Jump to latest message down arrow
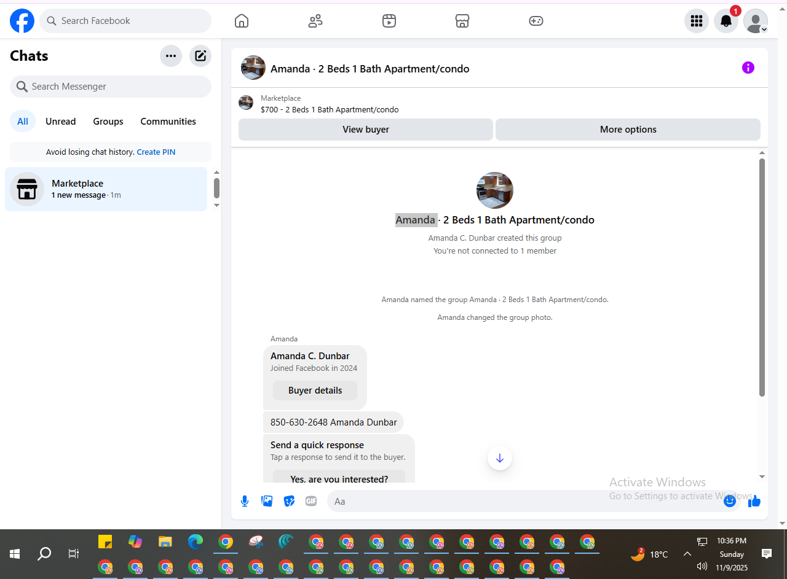Screen dimensions: 787x579 pos(500,458)
